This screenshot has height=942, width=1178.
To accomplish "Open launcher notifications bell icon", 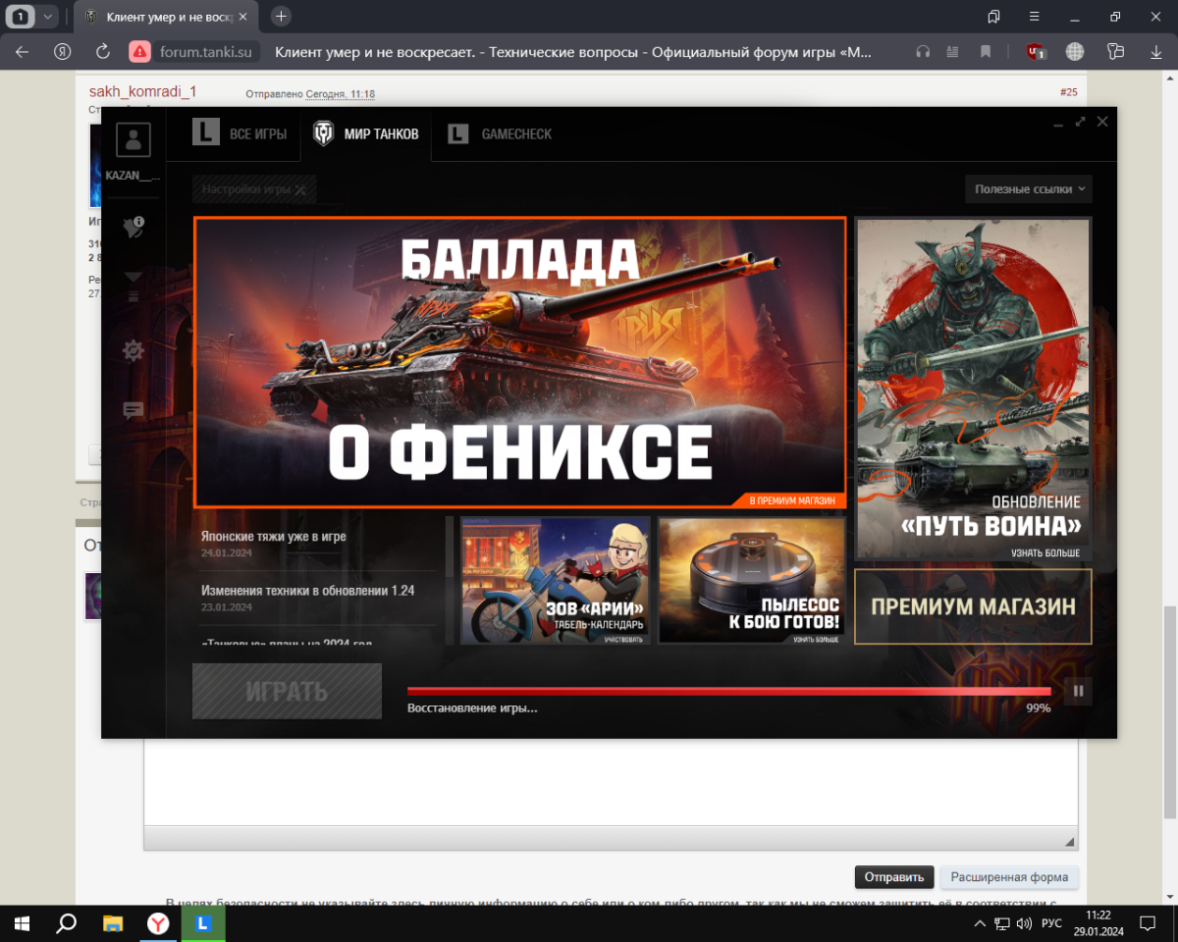I will (x=134, y=227).
